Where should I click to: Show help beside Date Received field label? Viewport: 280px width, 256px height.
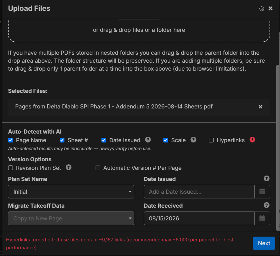click(267, 205)
